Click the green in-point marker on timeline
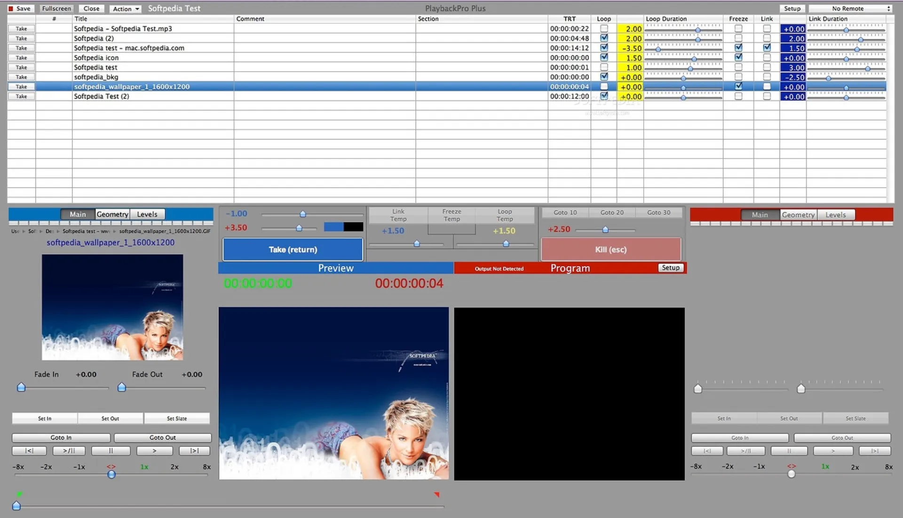The height and width of the screenshot is (518, 903). pos(19,494)
